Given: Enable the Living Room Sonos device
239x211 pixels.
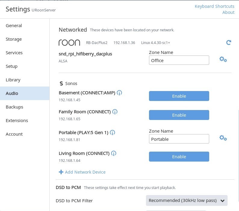Looking at the screenshot, I should [179, 156].
